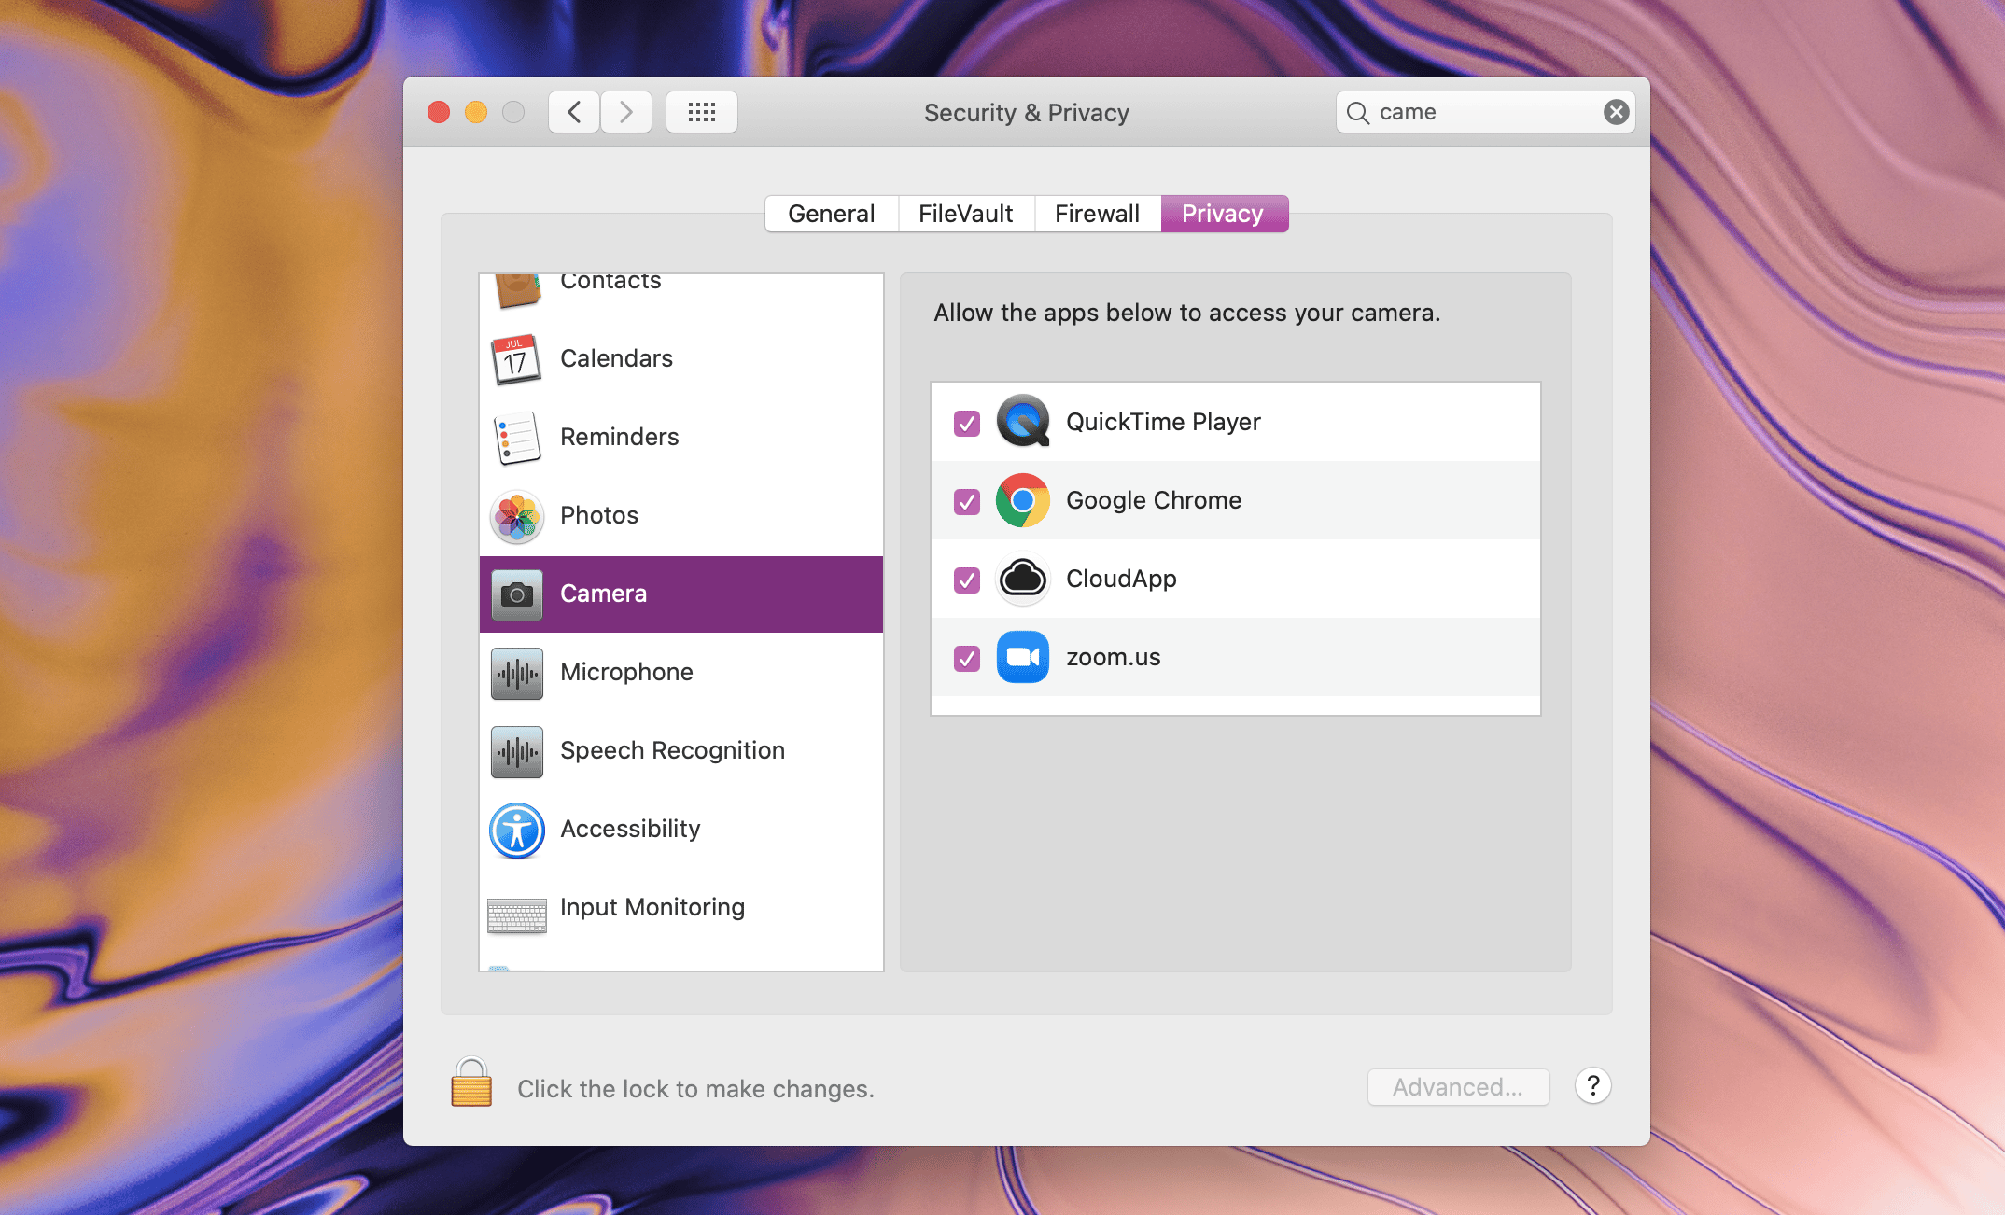Close the window with red button
The image size is (2005, 1215).
(x=439, y=112)
